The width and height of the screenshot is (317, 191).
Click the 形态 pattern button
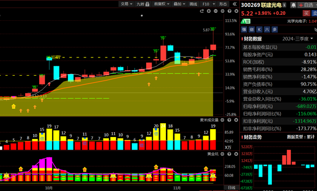(x=223, y=4)
